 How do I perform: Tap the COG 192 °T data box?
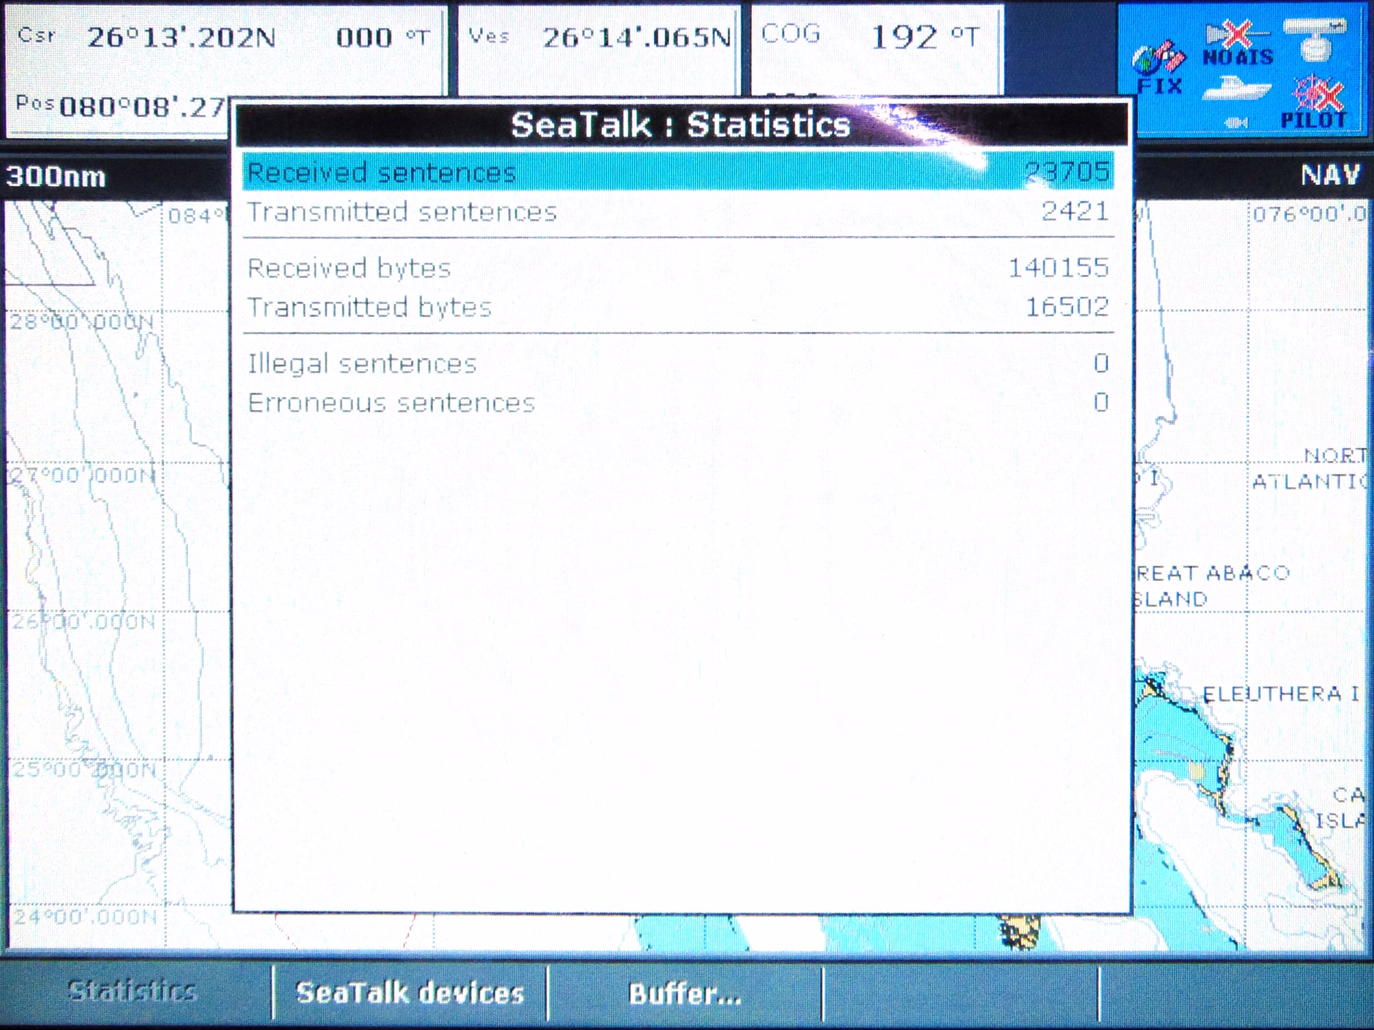point(876,50)
